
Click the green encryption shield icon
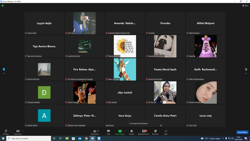tap(3, 5)
